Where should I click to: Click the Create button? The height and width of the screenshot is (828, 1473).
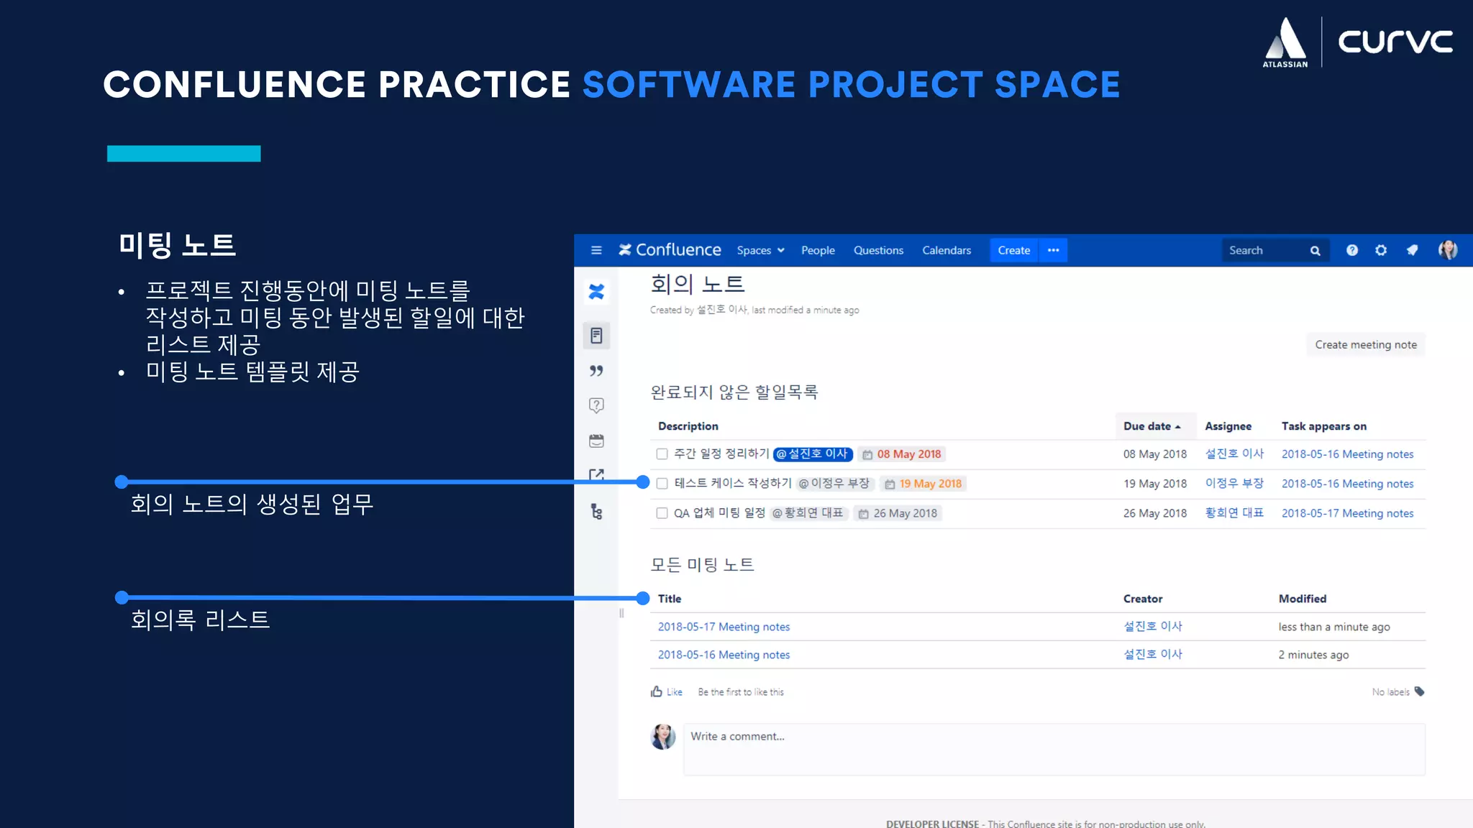tap(1014, 250)
